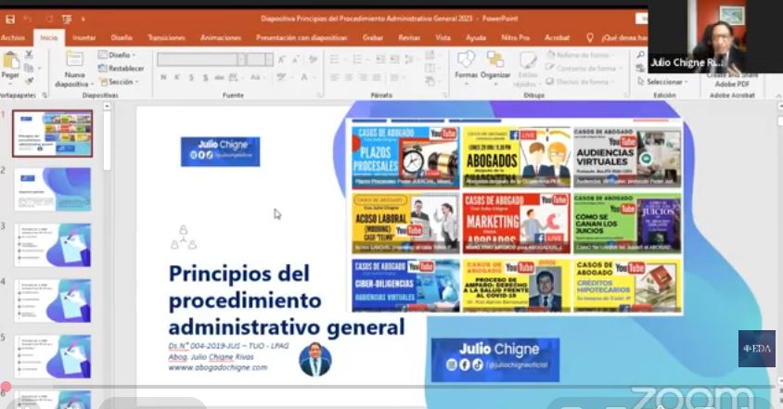Switch to the Transiciones tab
The width and height of the screenshot is (783, 409).
166,37
